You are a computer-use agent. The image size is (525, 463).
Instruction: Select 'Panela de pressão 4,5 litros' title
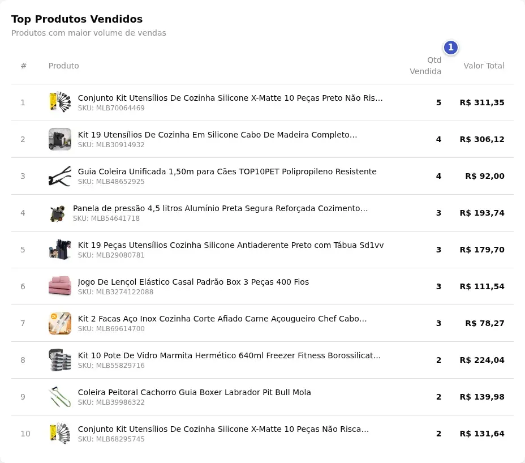pos(220,208)
